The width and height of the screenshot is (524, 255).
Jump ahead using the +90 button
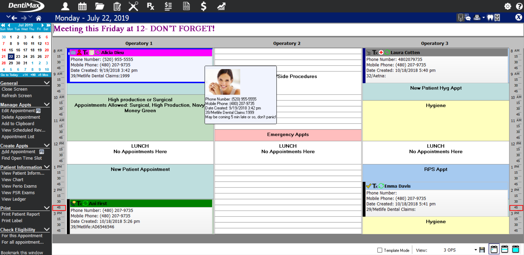pos(33,75)
